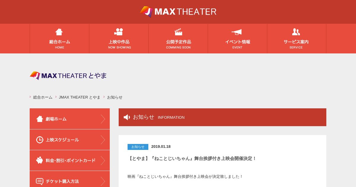Image resolution: width=356 pixels, height=187 pixels.
Task: Open the 上映中作品 NOW SHOWING menu label
Action: [119, 44]
